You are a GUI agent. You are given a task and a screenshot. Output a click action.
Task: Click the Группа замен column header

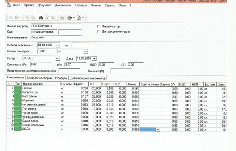coord(150,84)
